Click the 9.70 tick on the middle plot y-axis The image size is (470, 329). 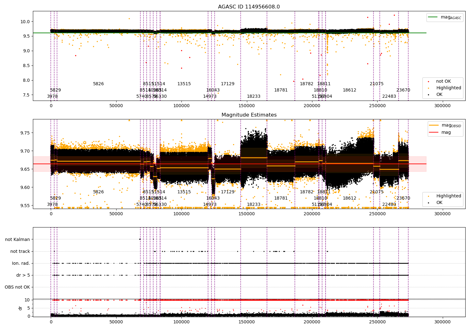[x=24, y=151]
